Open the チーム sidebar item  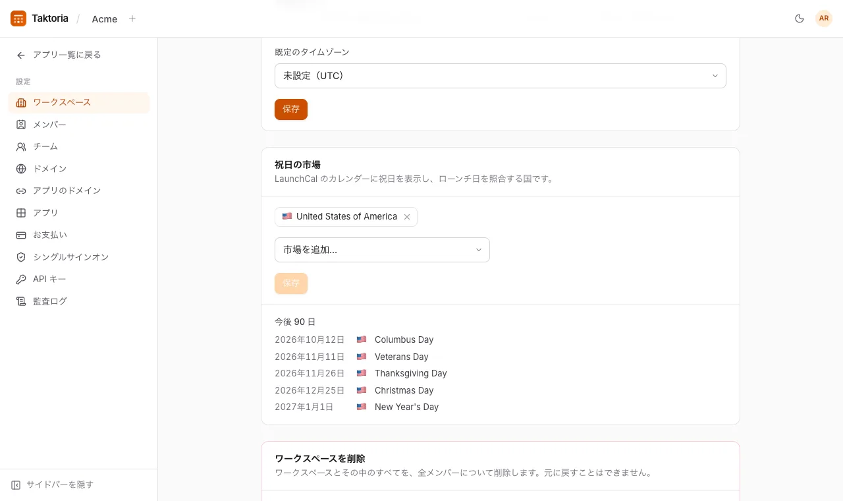(x=79, y=146)
